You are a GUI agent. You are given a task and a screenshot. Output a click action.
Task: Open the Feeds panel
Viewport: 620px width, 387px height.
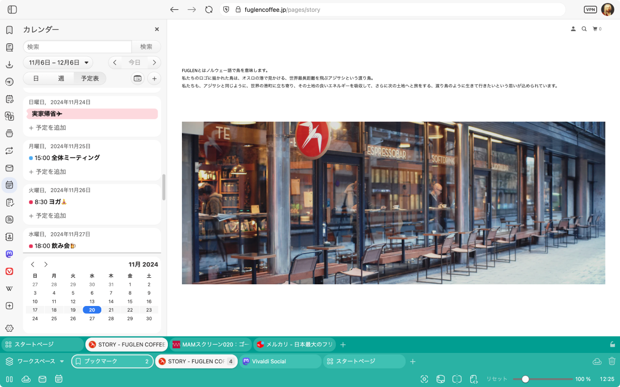coord(9,219)
